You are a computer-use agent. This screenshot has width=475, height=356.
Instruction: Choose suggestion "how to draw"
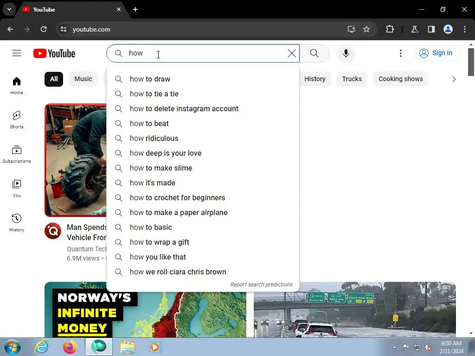tap(203, 79)
